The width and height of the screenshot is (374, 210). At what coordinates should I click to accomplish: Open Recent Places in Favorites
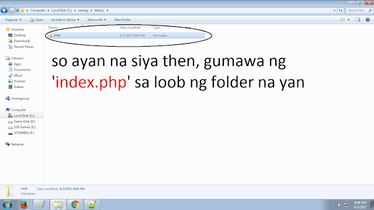[23, 47]
